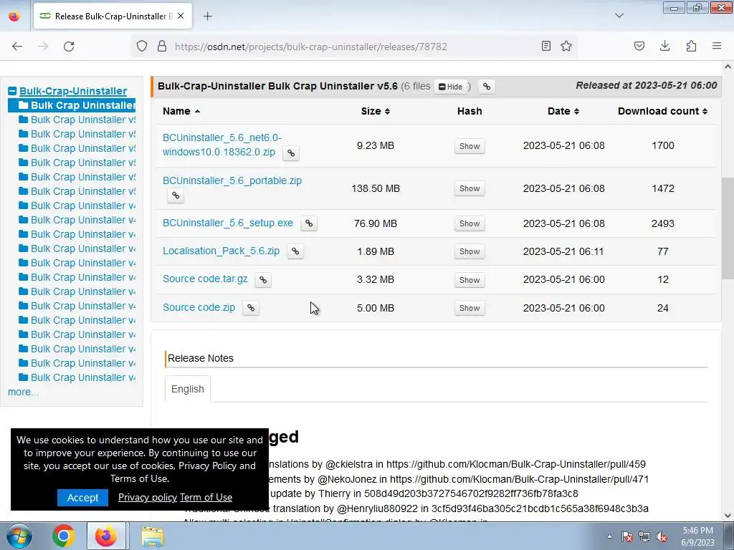Click the address bar URL field
This screenshot has height=550, width=734.
311,47
